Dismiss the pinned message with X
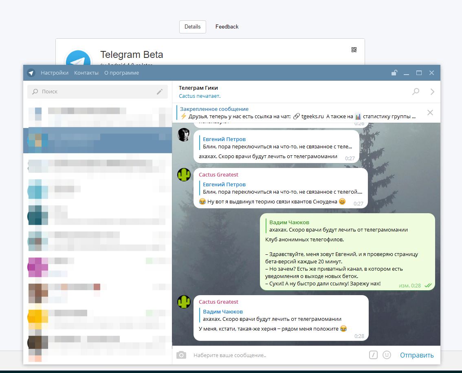462x373 pixels. (430, 113)
